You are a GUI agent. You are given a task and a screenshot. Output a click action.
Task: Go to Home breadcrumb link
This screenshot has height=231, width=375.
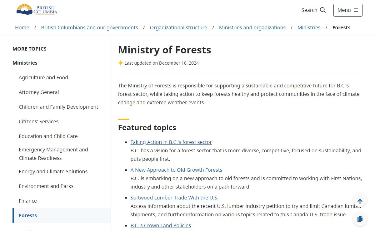pyautogui.click(x=22, y=27)
